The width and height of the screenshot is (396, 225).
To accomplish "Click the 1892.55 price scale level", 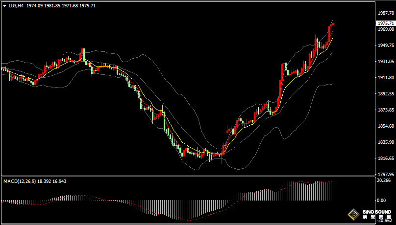I will pyautogui.click(x=385, y=94).
